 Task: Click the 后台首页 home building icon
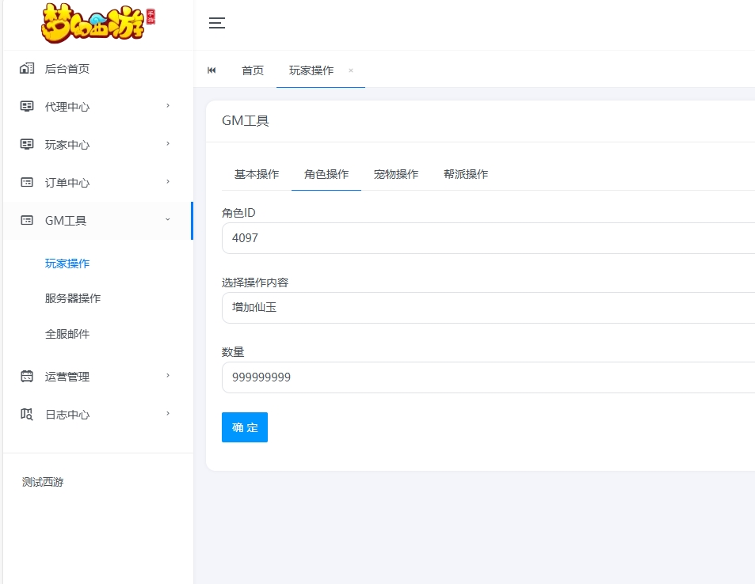point(27,68)
